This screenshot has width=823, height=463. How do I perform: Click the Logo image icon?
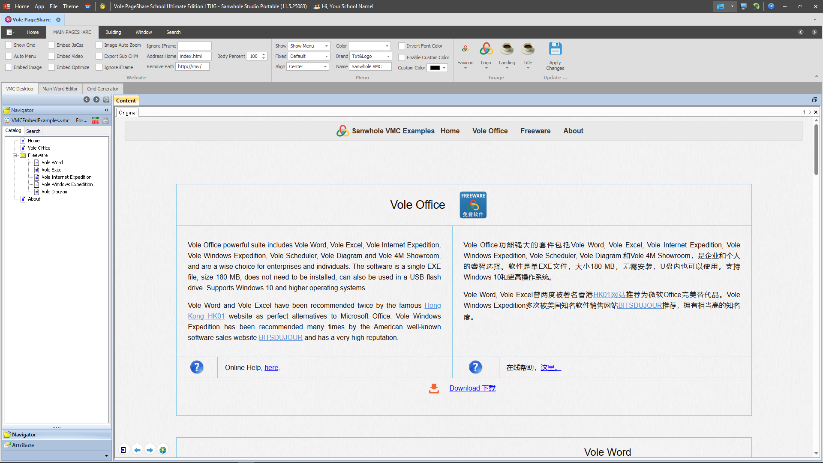(486, 49)
